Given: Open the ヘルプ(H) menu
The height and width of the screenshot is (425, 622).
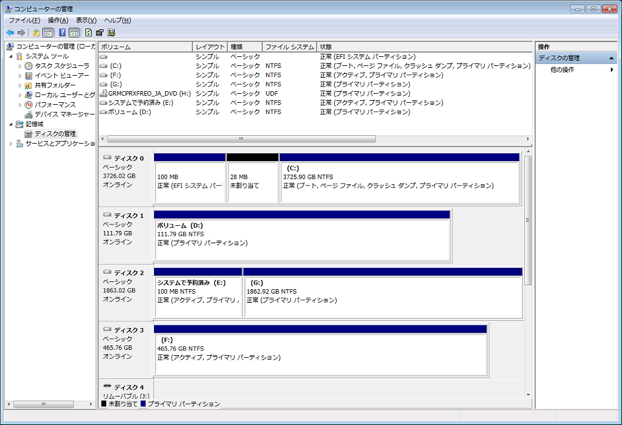Looking at the screenshot, I should point(117,20).
